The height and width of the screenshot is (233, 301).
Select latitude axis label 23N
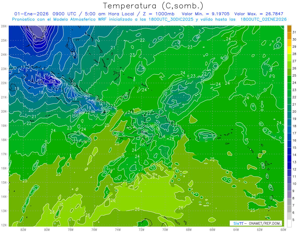click(4, 69)
